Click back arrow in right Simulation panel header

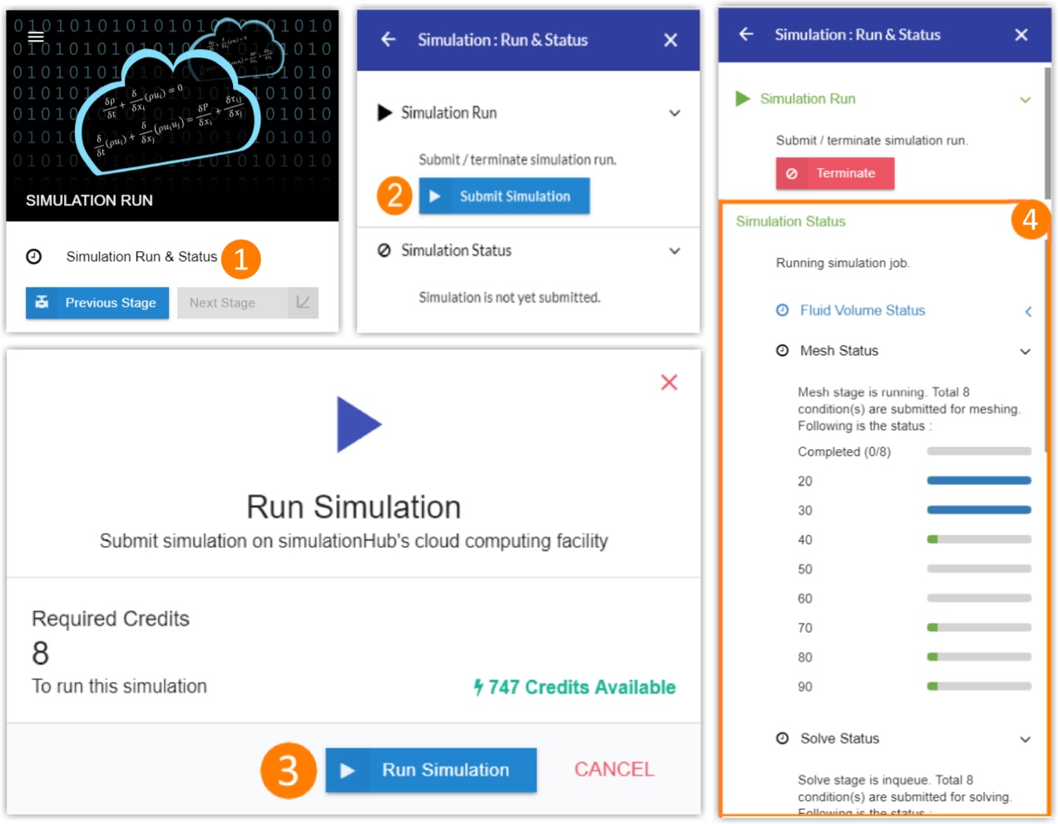coord(746,34)
